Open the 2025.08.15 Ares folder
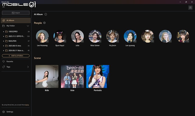The image size is (195, 116). coord(16,46)
